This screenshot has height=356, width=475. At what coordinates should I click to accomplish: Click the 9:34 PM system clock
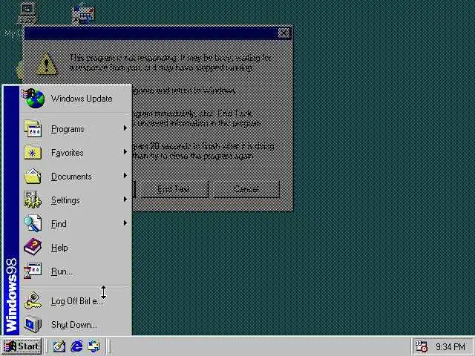(451, 346)
